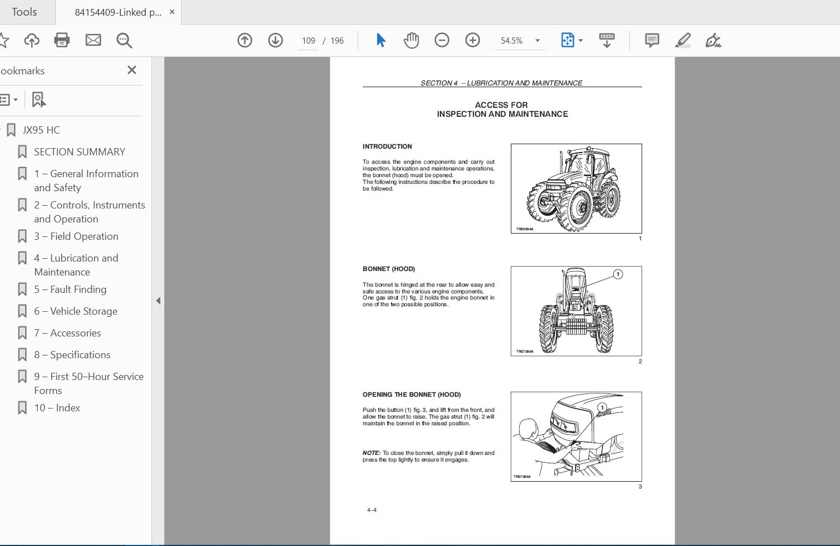Add a comment with sticky note icon
Screen dimensions: 840x546
(652, 40)
